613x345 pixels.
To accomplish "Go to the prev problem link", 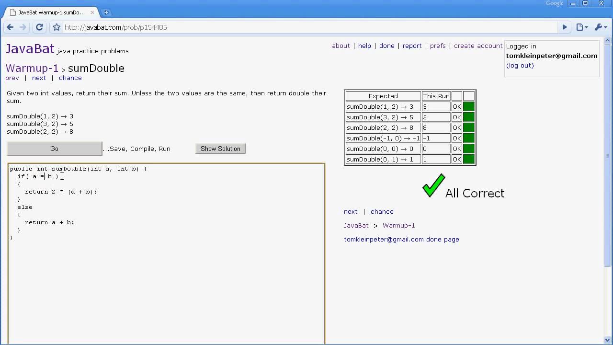I will click(x=12, y=78).
